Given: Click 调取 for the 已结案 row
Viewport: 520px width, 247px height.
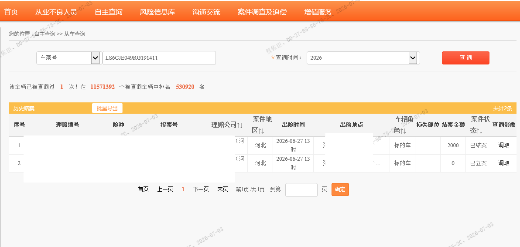Looking at the screenshot, I should coord(503,145).
